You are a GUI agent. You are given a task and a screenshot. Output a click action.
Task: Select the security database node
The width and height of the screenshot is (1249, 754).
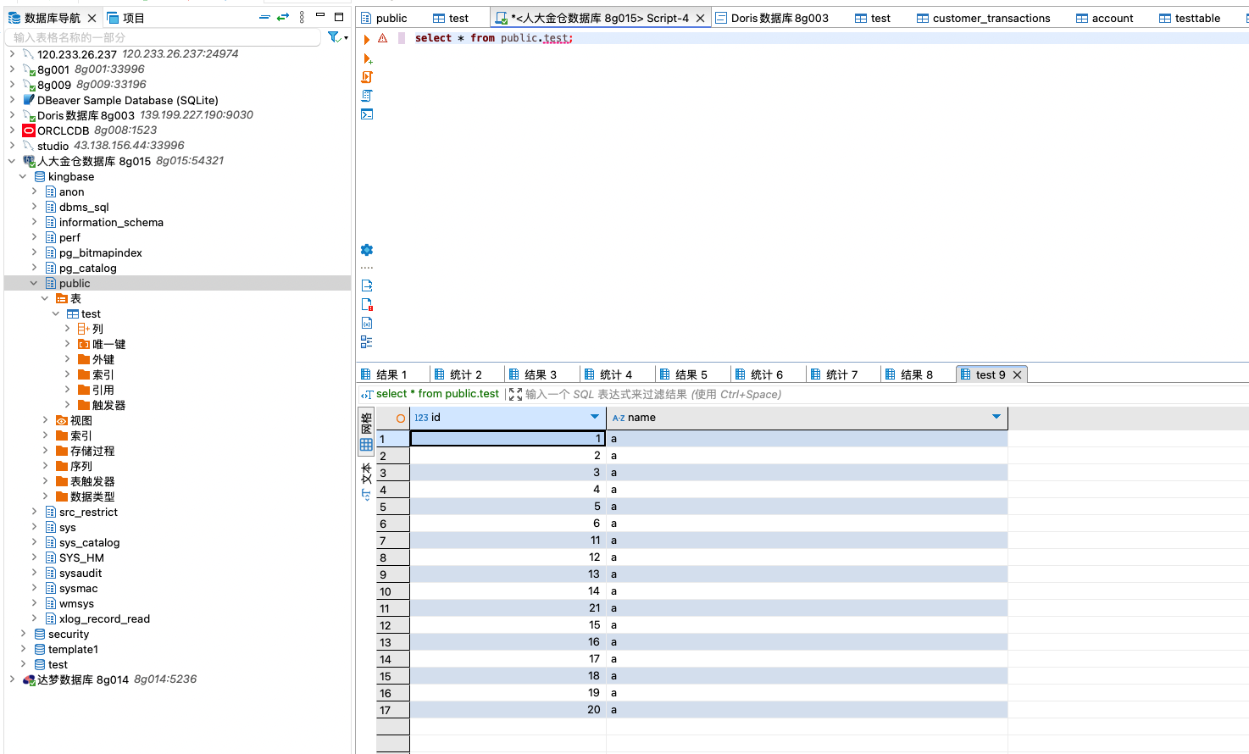click(69, 634)
